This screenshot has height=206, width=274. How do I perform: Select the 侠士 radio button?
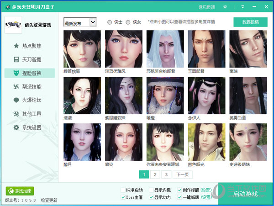[x=110, y=22]
